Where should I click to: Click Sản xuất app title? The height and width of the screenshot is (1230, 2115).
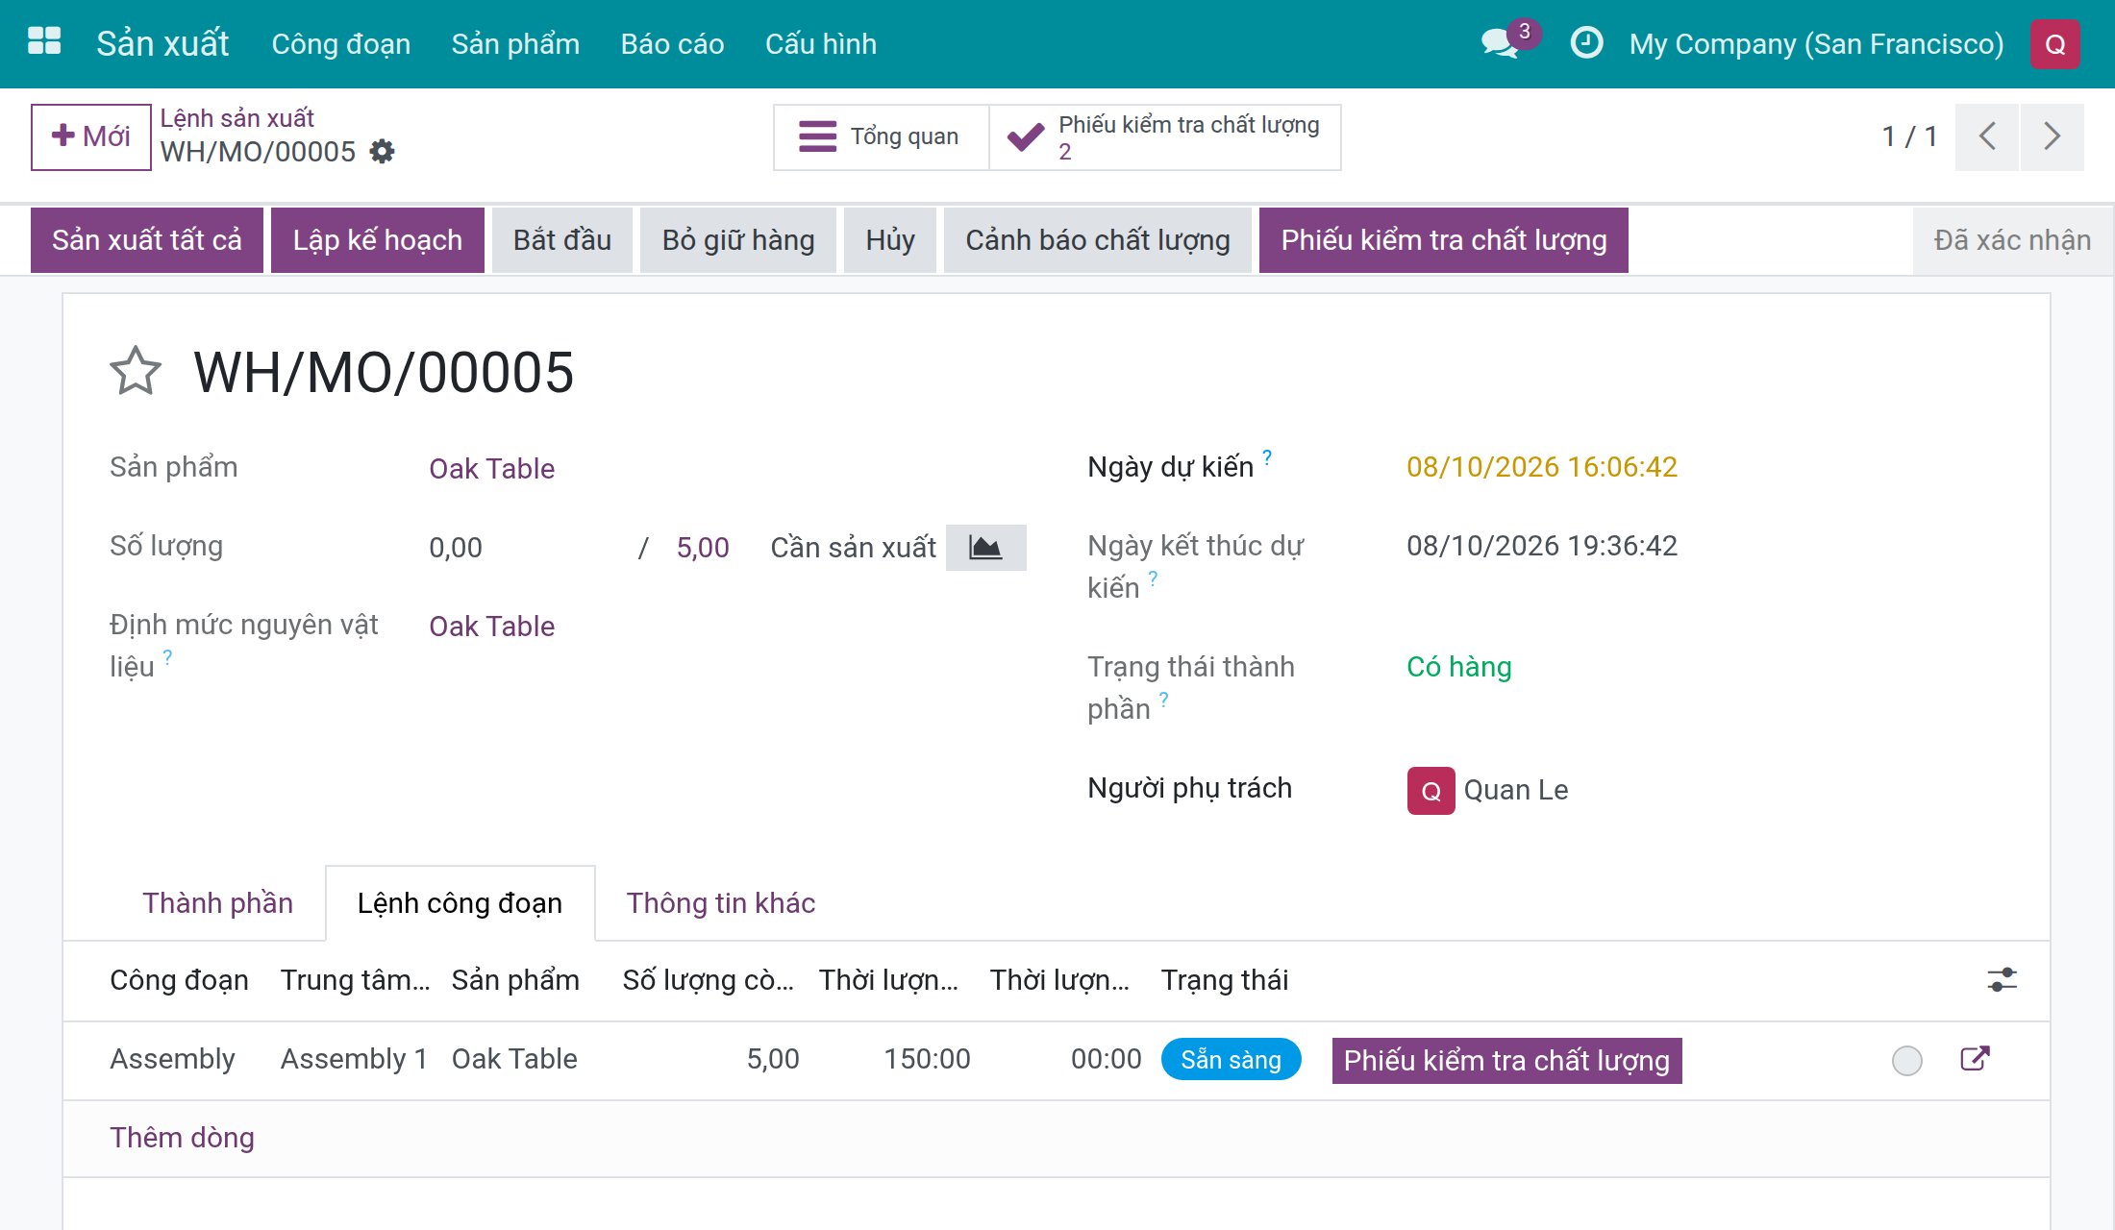(162, 44)
